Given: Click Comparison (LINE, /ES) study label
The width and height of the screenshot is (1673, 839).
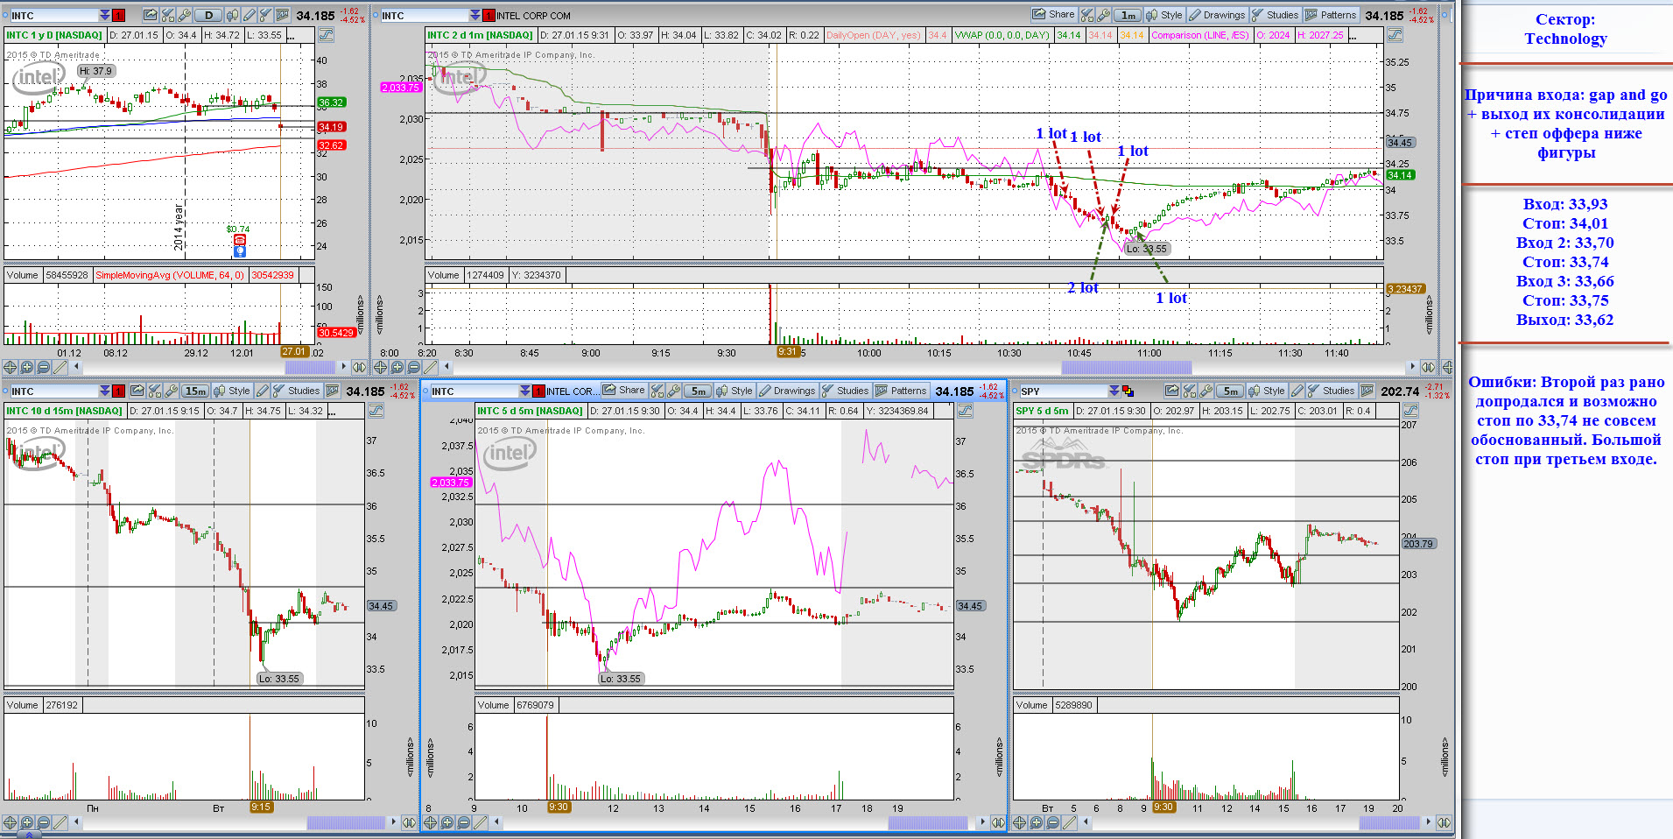Looking at the screenshot, I should pyautogui.click(x=1199, y=35).
